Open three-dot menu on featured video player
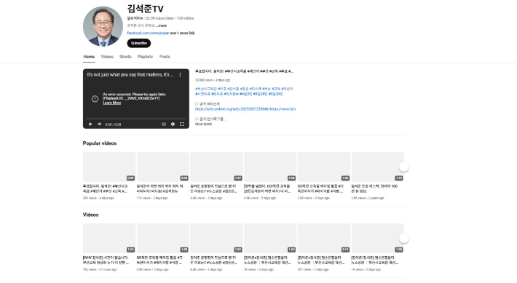 click(x=180, y=75)
